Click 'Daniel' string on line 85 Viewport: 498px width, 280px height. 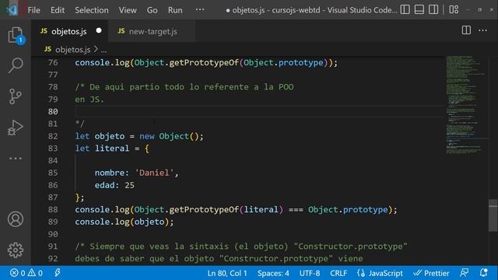pos(154,173)
